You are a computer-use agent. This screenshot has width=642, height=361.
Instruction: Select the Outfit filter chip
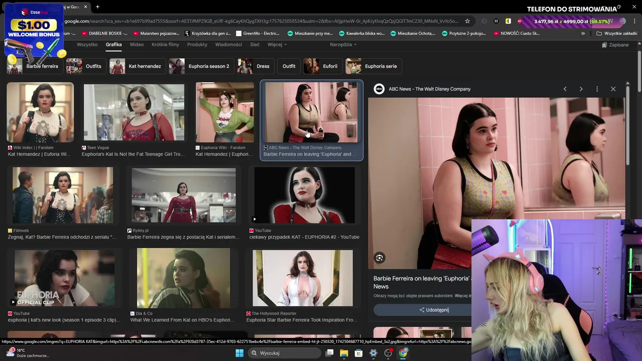point(288,66)
